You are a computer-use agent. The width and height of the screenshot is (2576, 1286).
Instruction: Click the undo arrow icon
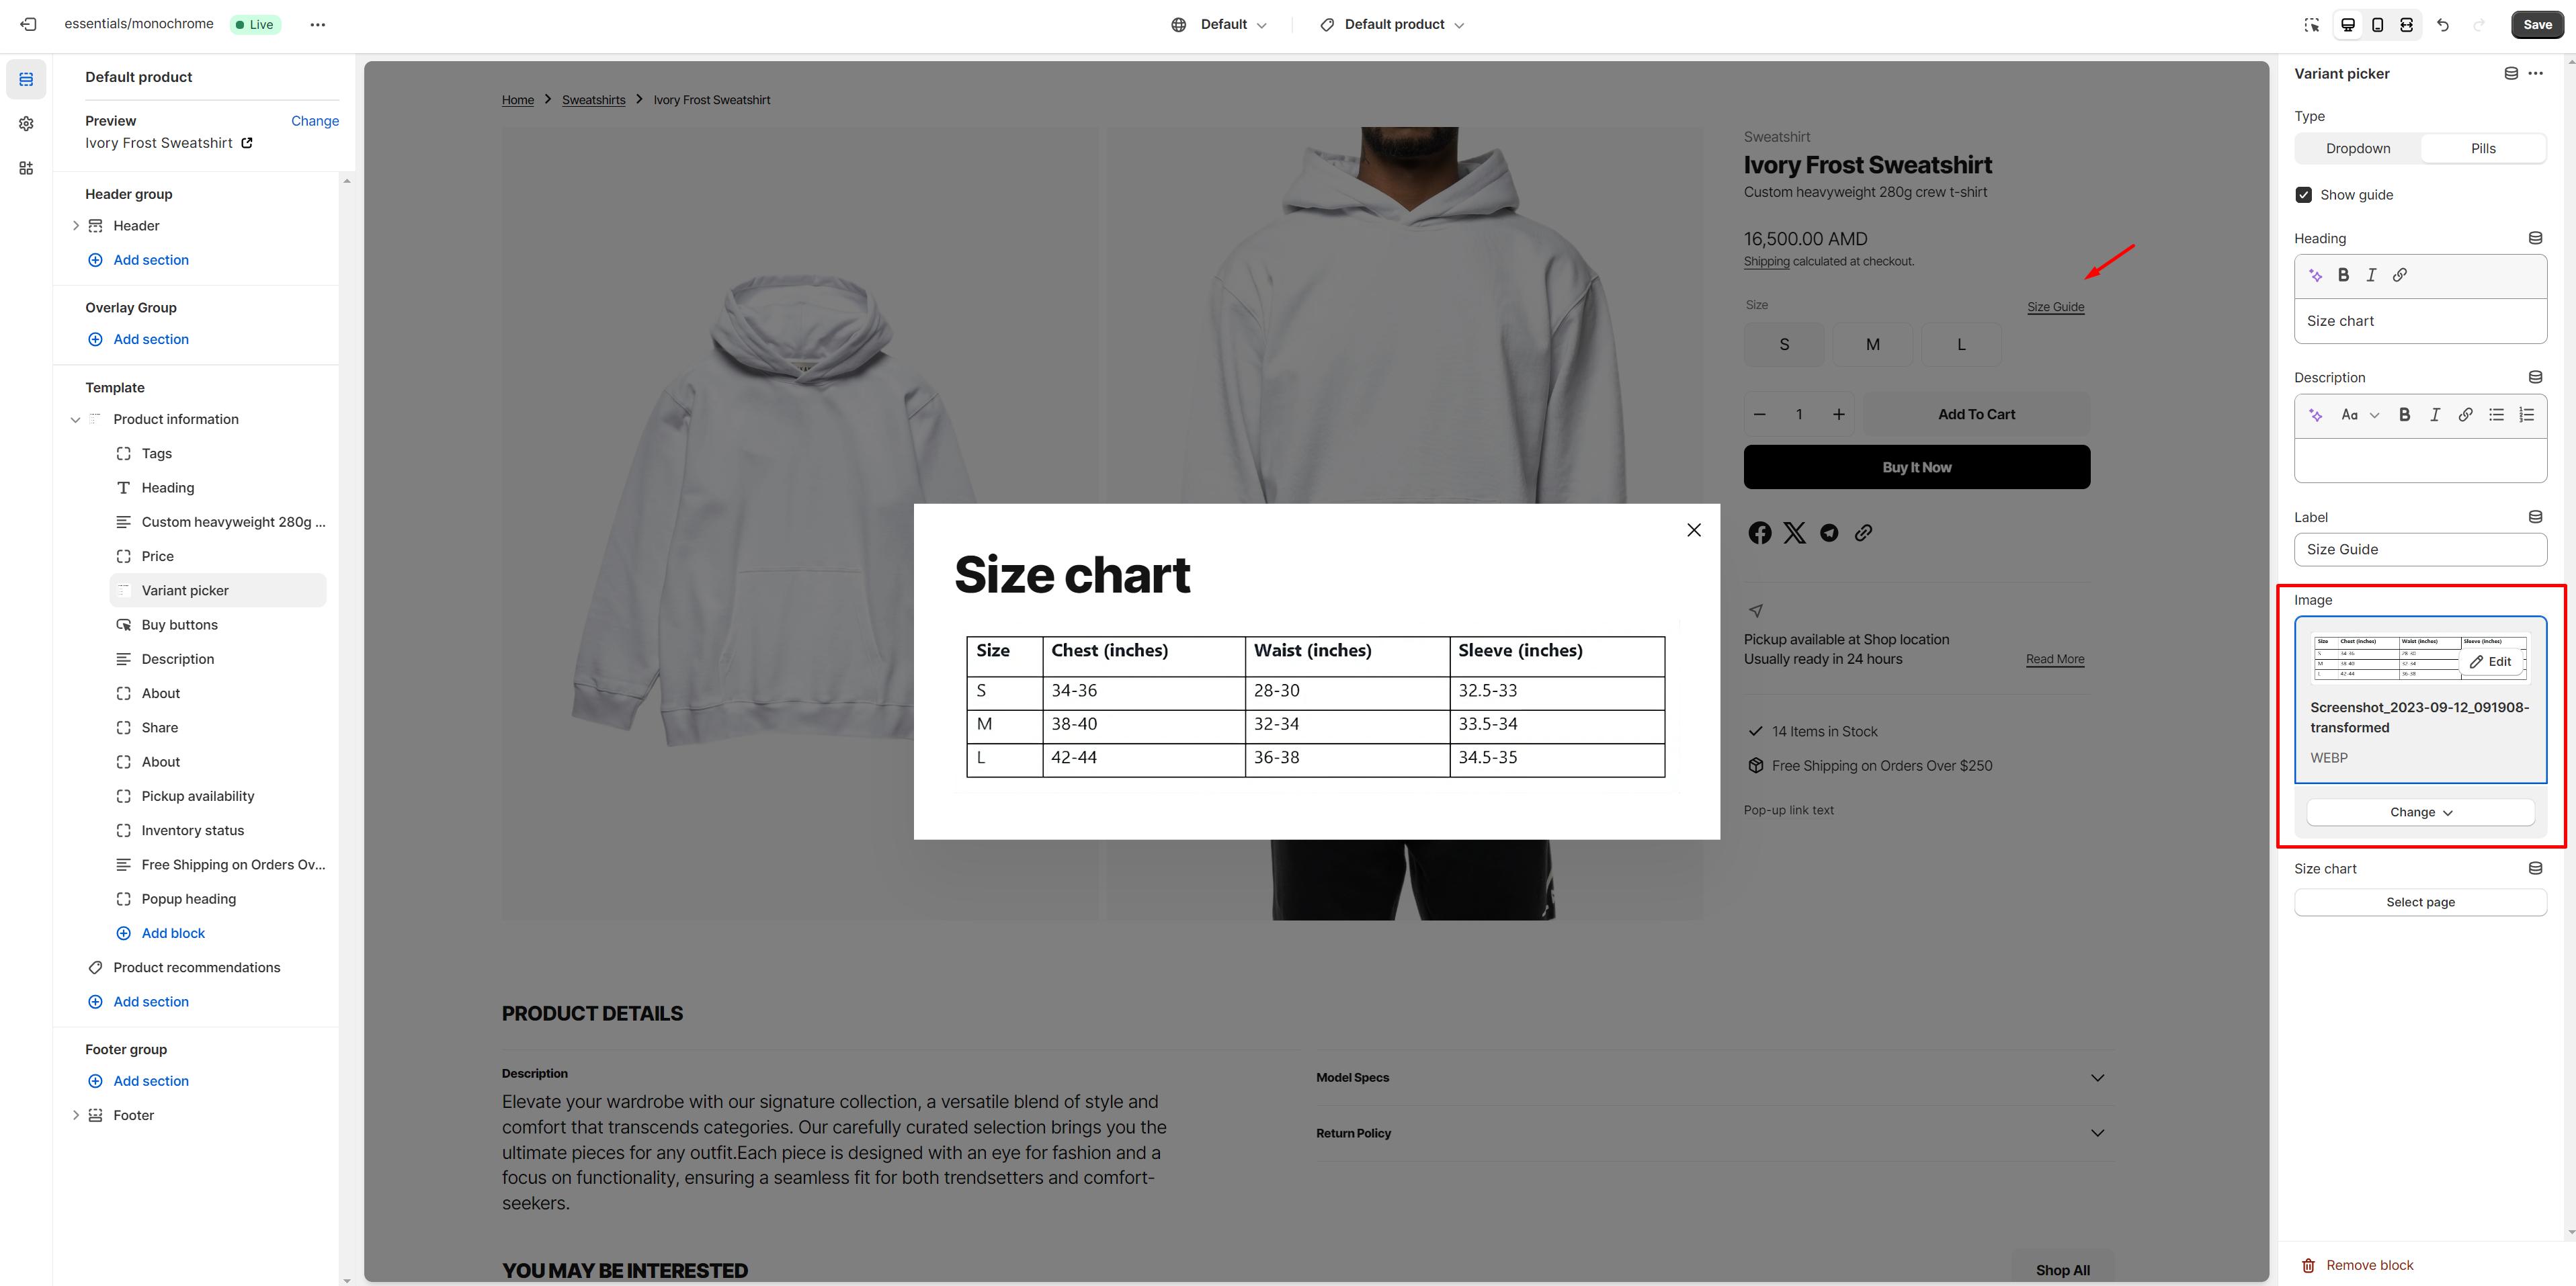[x=2443, y=25]
